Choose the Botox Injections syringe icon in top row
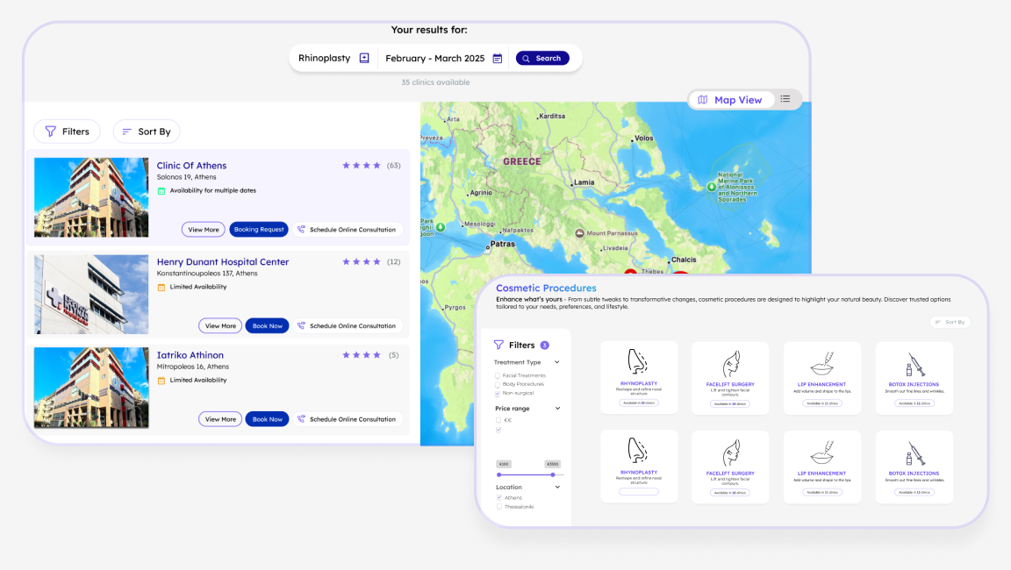Screen dimensions: 1011x570 tap(914, 364)
